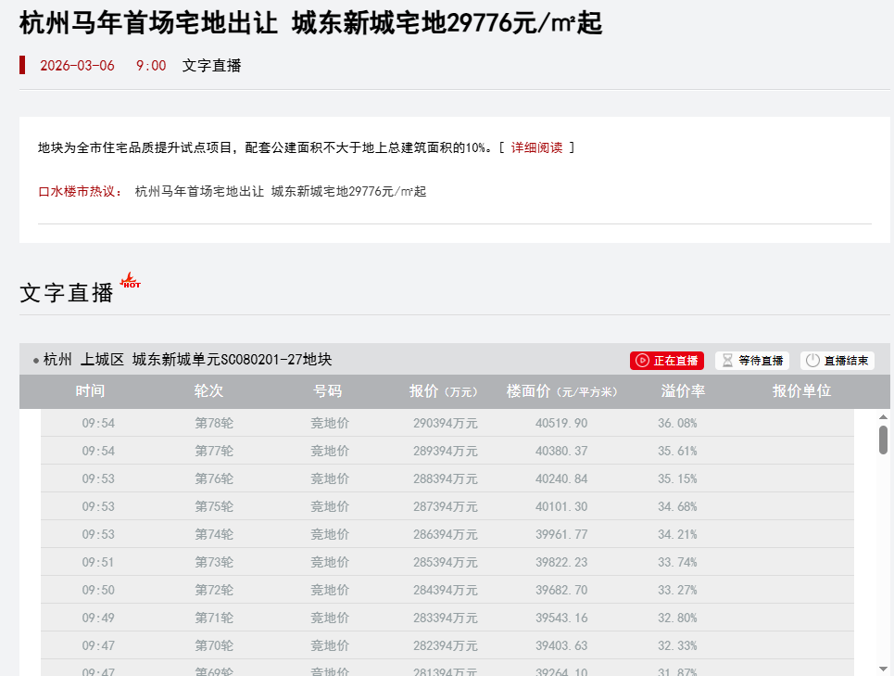Click the scrollbar up arrow
Viewport: 894px width, 676px height.
pyautogui.click(x=883, y=418)
